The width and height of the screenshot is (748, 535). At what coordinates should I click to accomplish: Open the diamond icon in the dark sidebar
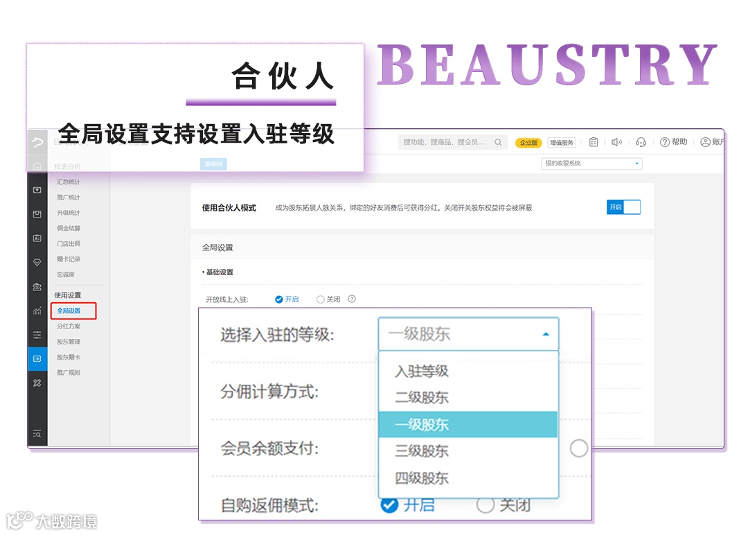pos(37,262)
